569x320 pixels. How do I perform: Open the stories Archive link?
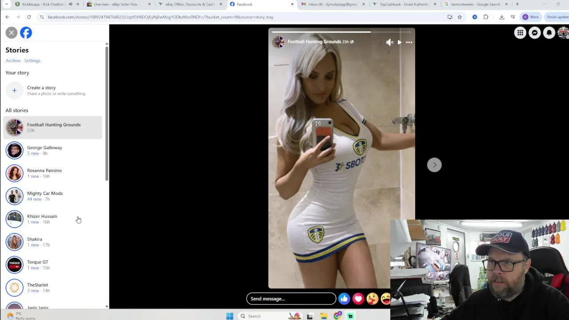13,60
